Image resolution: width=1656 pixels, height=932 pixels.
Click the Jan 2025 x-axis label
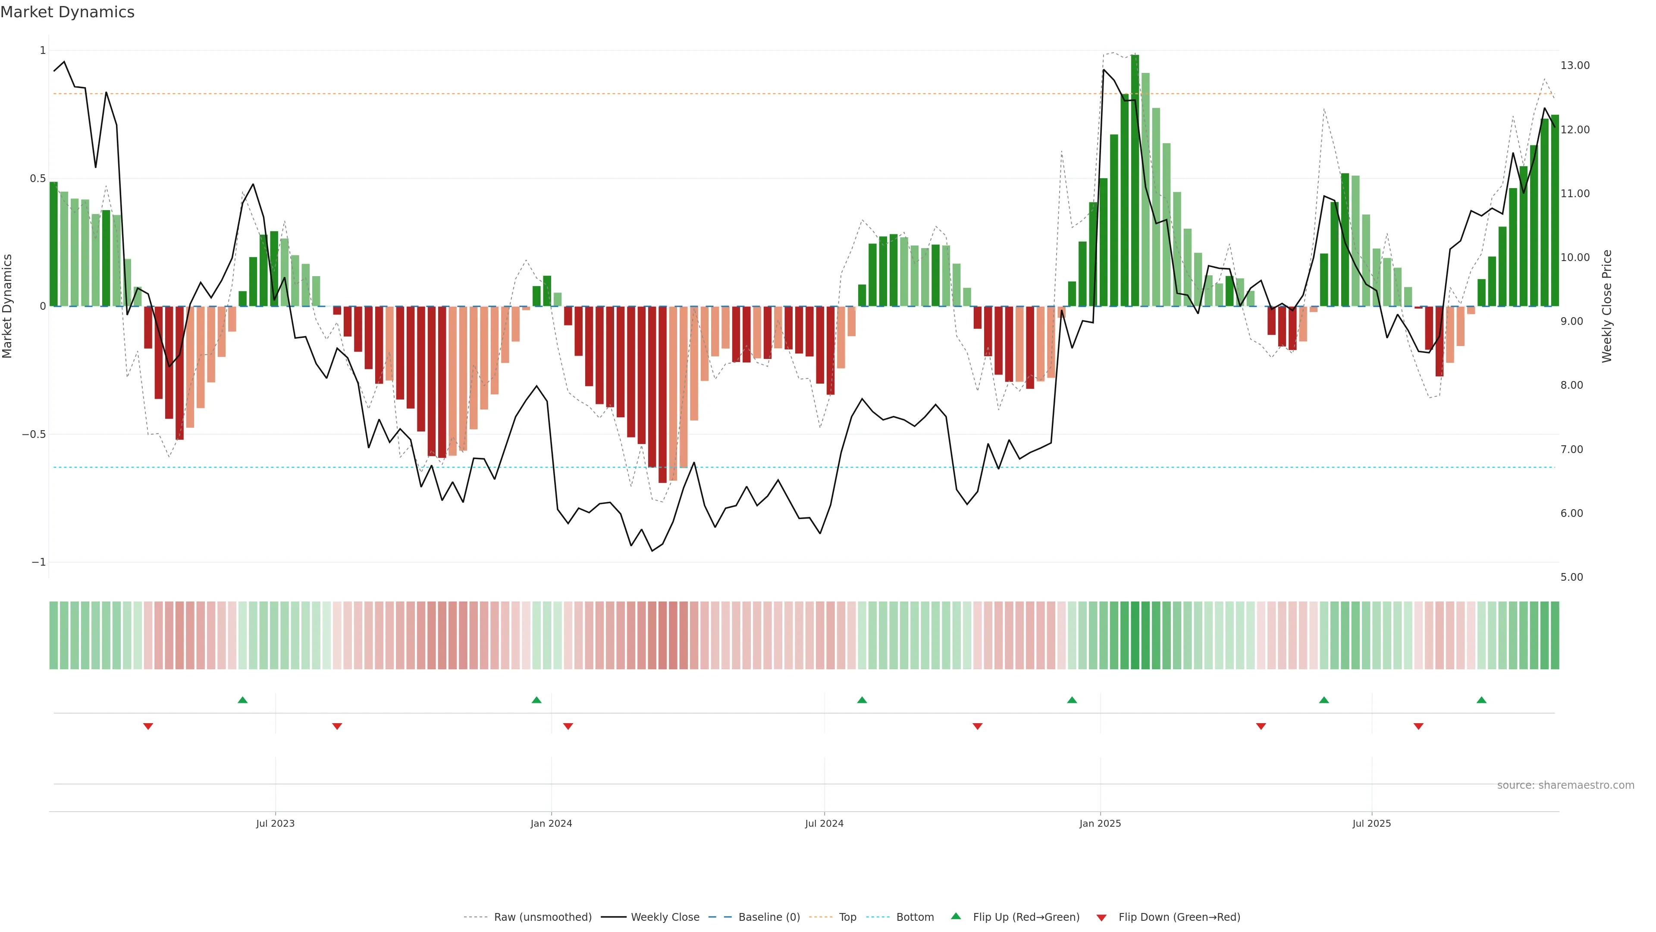point(1100,823)
